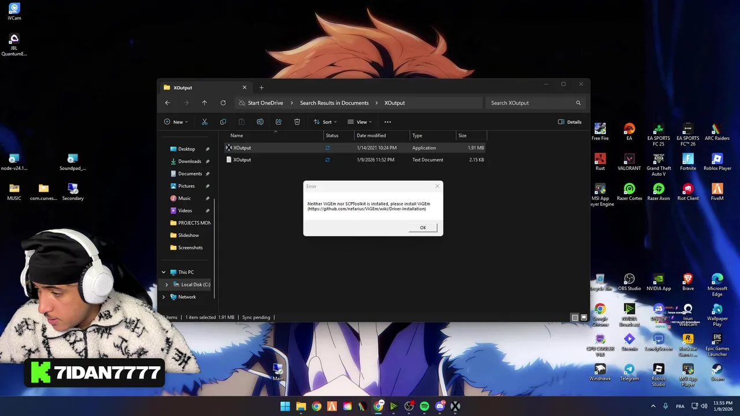Open Pictures in the navigation pane

pos(186,186)
